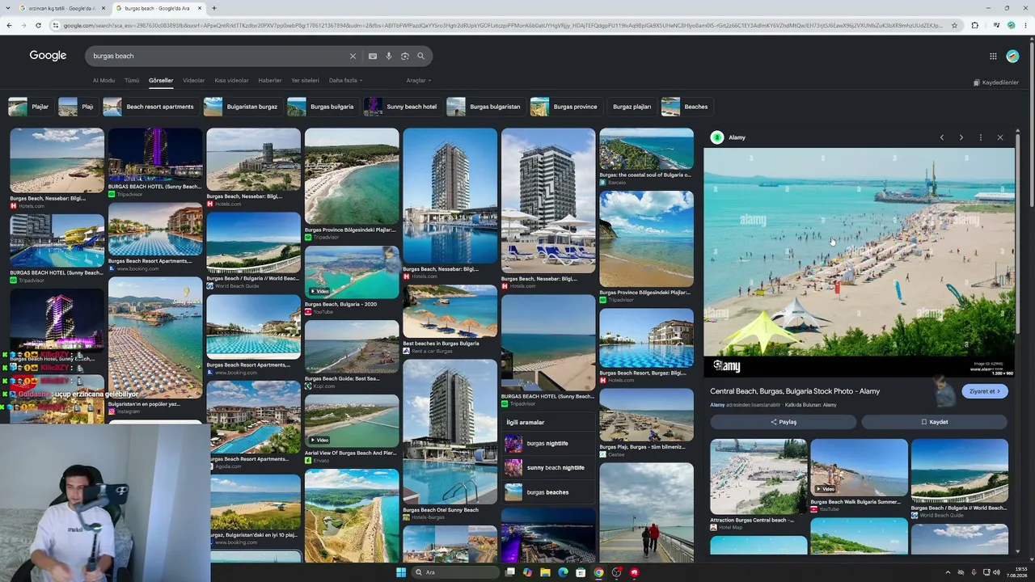
Task: Search by image with Google Lens
Action: tap(405, 56)
